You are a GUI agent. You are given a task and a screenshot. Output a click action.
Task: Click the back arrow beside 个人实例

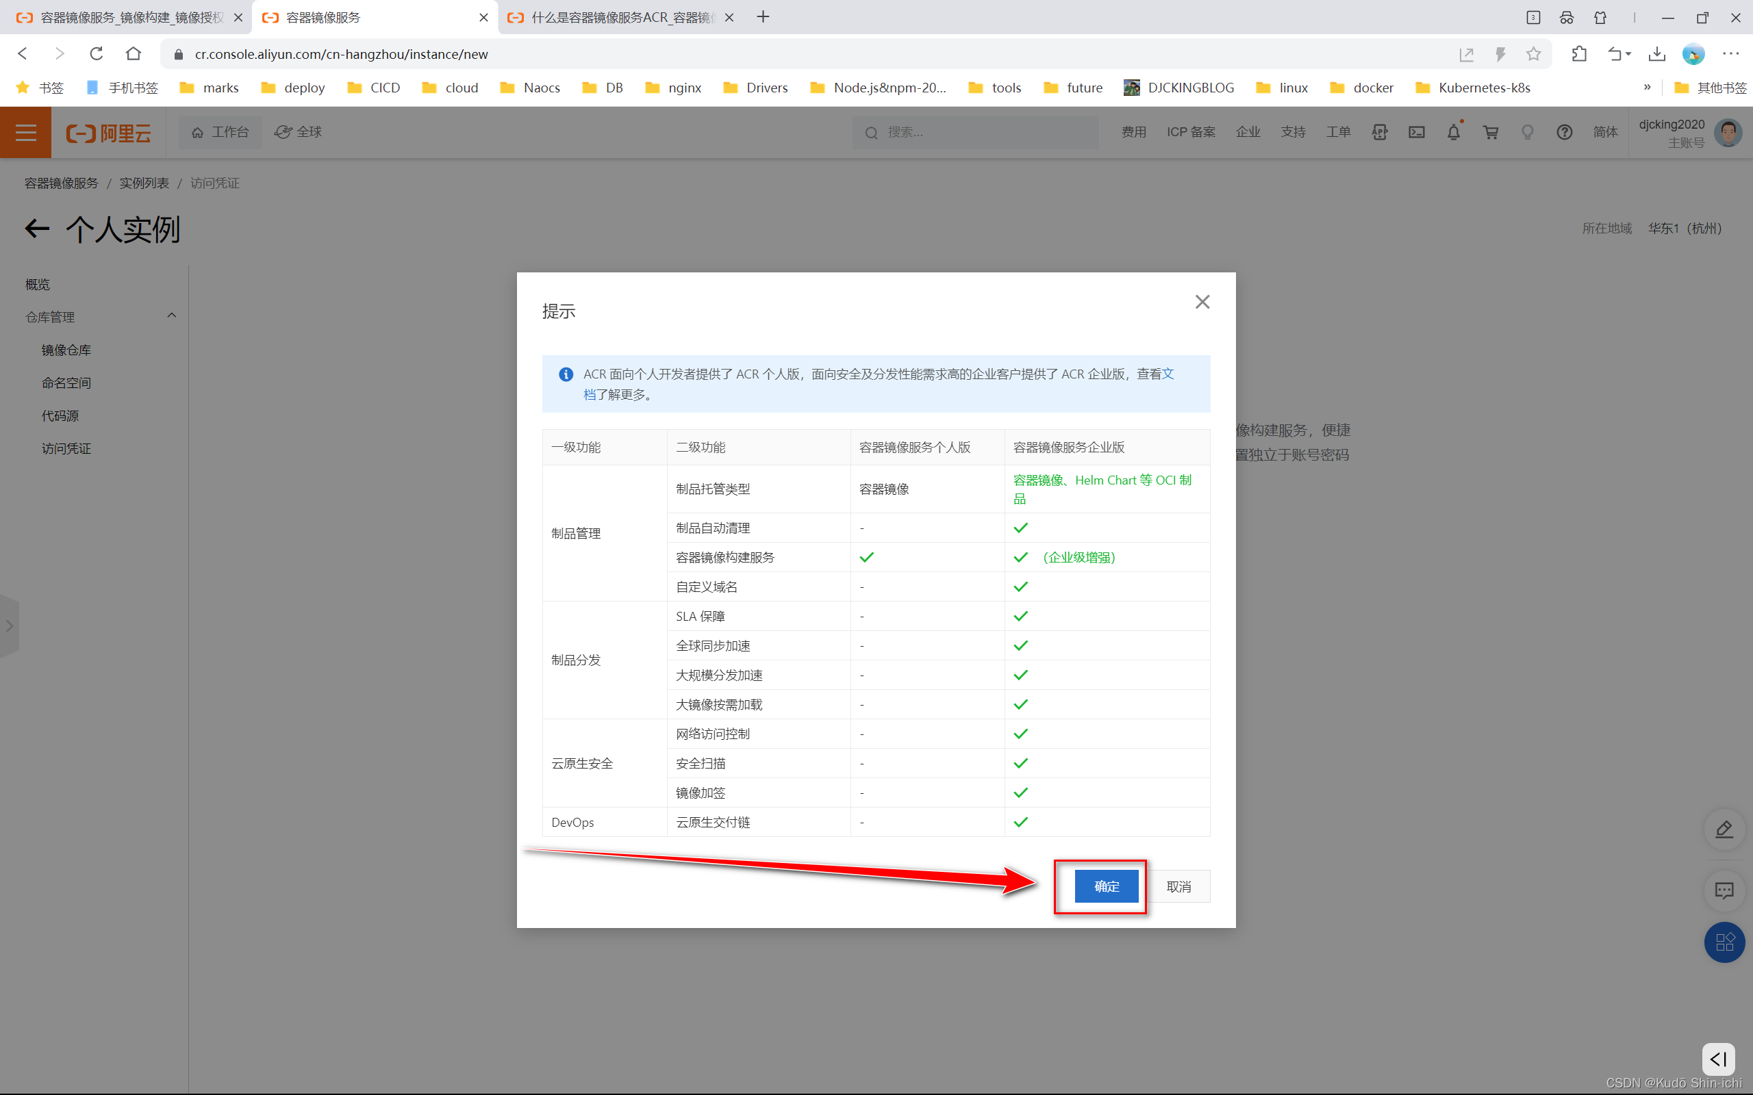coord(37,229)
